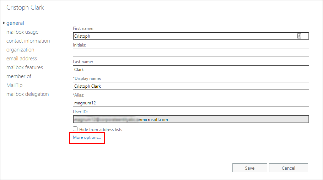Open the email address section
Viewport: 323px width, 180px height.
21,59
